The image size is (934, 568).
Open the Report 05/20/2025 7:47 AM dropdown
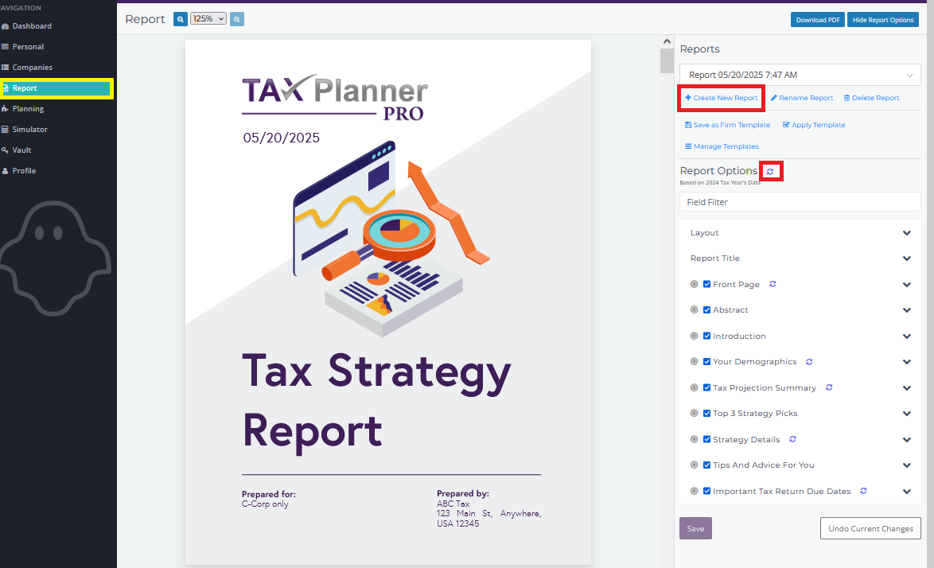point(800,75)
